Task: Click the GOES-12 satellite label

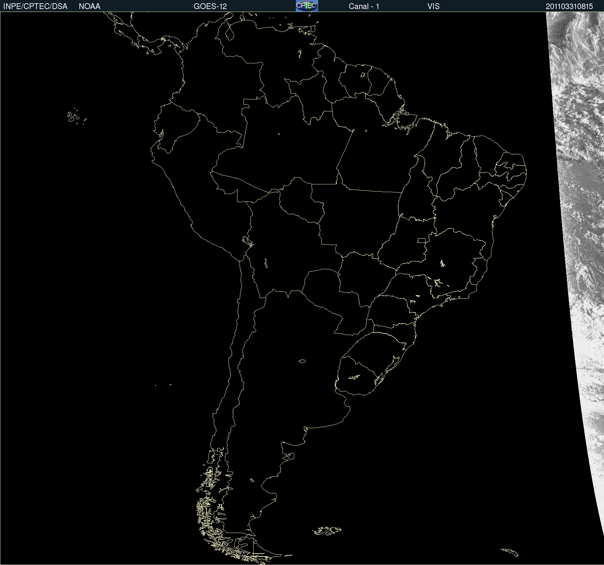Action: point(210,6)
